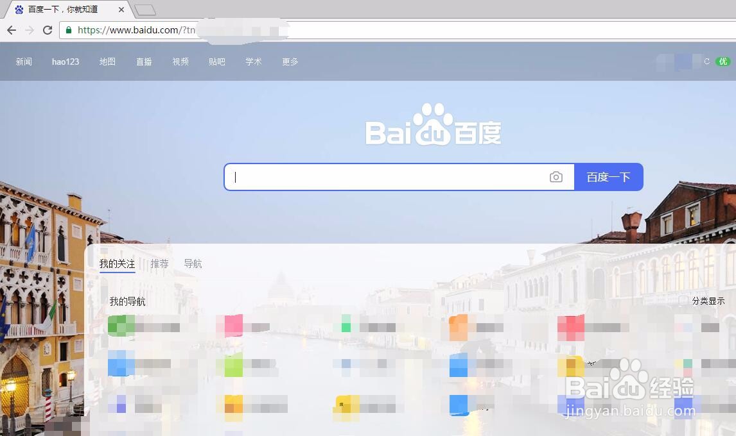Open a new tab with the tab button
This screenshot has height=436, width=736.
point(145,10)
